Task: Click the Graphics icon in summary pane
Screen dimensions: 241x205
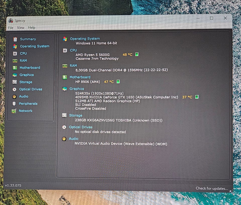Action: pos(65,89)
